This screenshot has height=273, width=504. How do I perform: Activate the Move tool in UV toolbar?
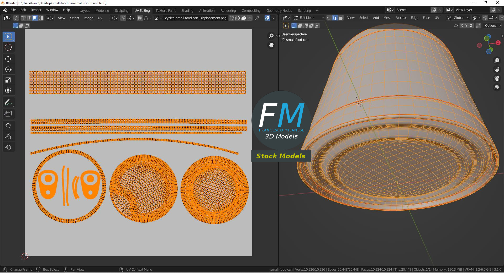pos(8,59)
